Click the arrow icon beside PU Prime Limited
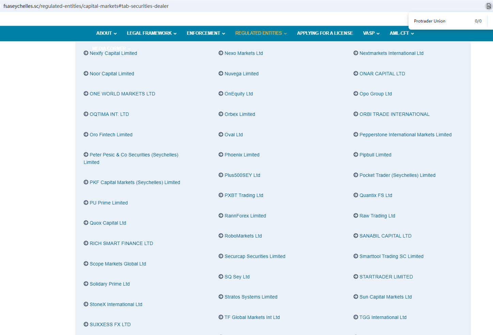The width and height of the screenshot is (493, 335). pyautogui.click(x=86, y=202)
